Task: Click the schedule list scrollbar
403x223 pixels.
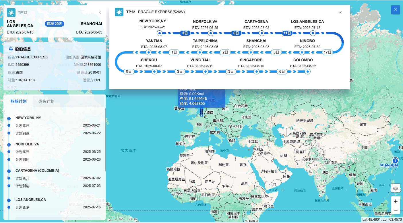Action: coord(105,137)
